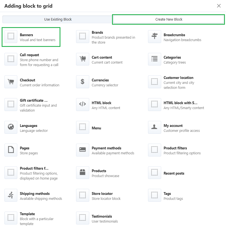Choose the Categories block title
Viewport: 226px width, 239px height.
pos(172,58)
